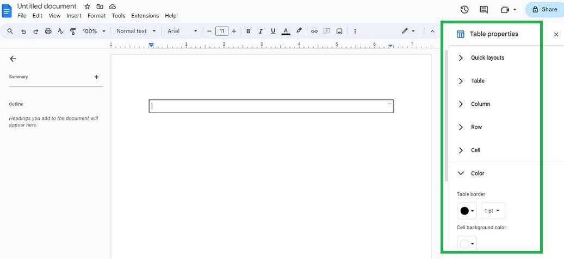Insert an image from the toolbar

339,31
